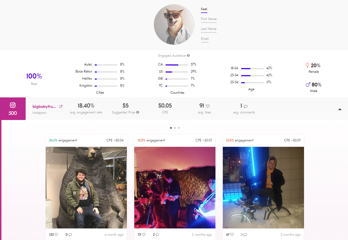Viewport: 348px width, 240px height.
Task: Click the Suggested Price info icon
Action: click(x=138, y=112)
